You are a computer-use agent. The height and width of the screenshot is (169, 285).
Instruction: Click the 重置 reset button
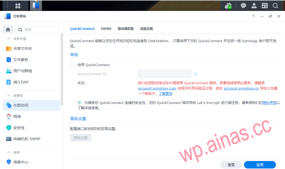pos(231,165)
